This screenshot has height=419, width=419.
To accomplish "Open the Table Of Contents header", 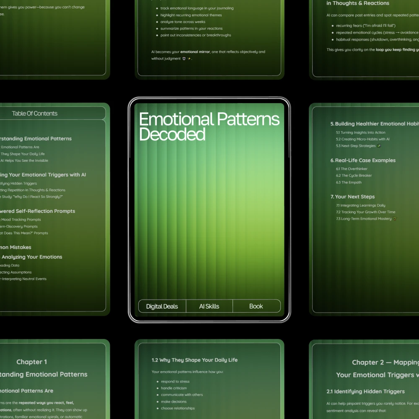I will (35, 114).
